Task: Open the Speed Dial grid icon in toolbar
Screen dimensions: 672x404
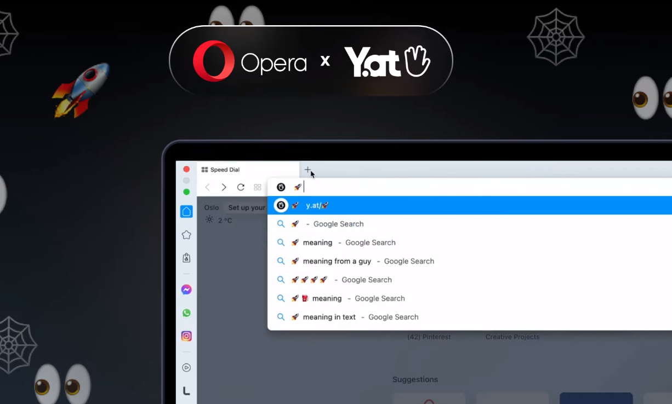Action: (x=258, y=187)
